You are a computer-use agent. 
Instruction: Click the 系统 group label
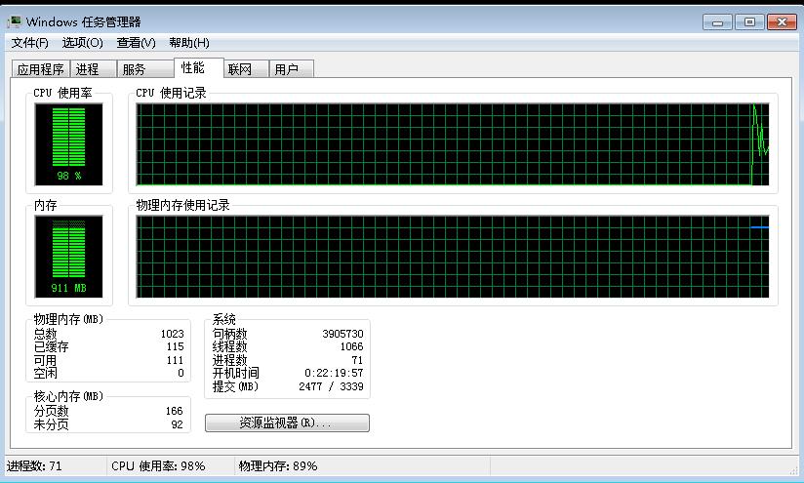click(224, 319)
